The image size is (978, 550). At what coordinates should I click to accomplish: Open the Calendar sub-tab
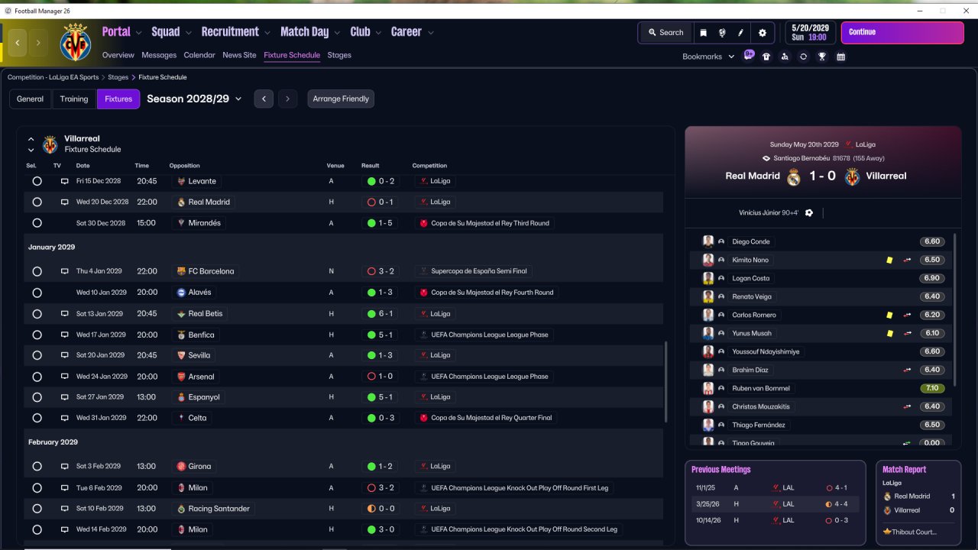[199, 55]
